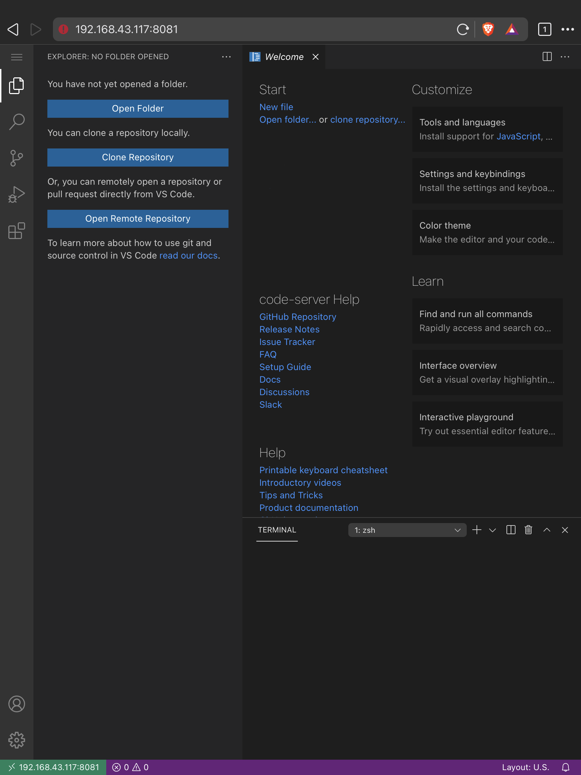This screenshot has height=775, width=581.
Task: Open the Color theme card
Action: point(488,232)
